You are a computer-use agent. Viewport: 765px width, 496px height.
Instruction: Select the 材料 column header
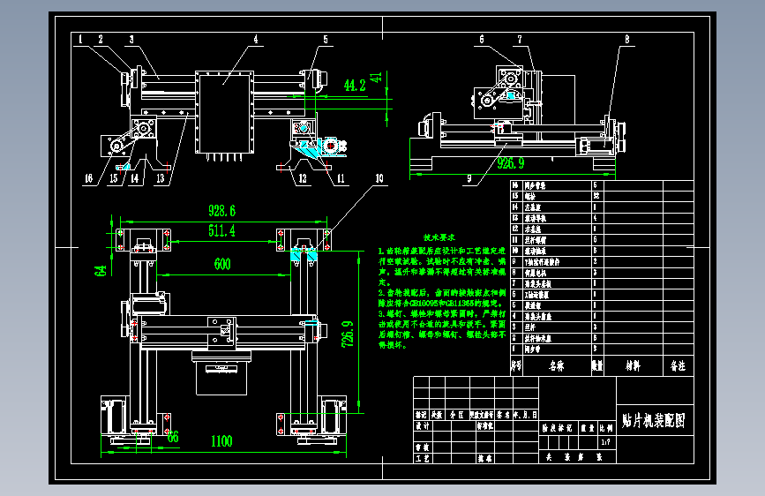point(634,365)
